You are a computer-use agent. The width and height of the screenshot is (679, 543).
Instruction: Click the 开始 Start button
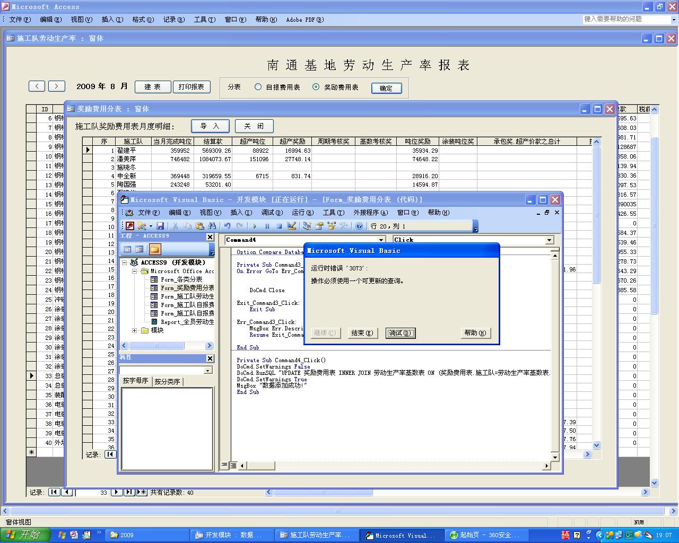click(x=25, y=535)
